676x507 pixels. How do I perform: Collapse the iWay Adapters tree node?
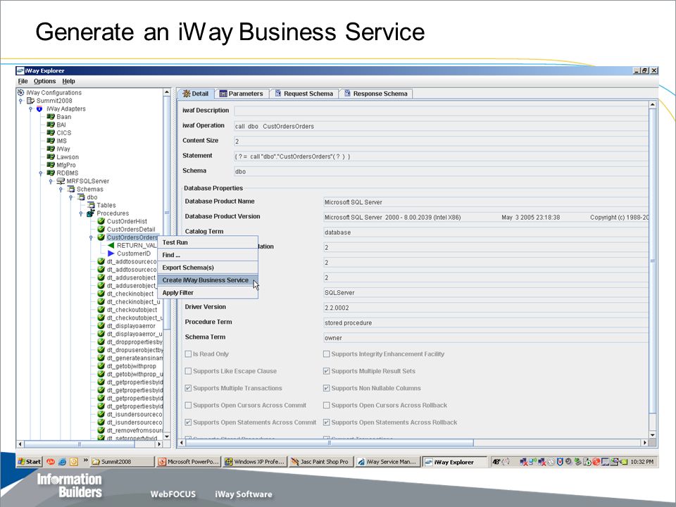tap(30, 109)
